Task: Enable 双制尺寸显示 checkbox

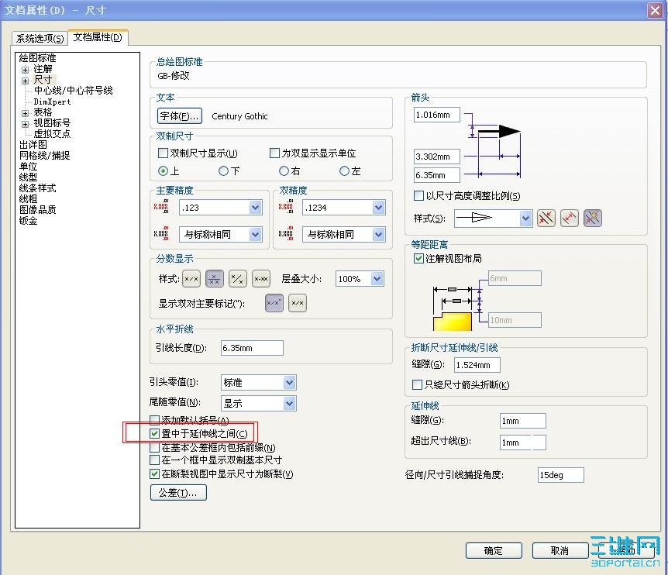Action: pos(163,153)
